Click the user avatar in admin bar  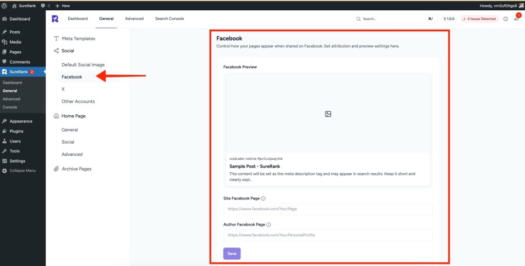click(521, 6)
